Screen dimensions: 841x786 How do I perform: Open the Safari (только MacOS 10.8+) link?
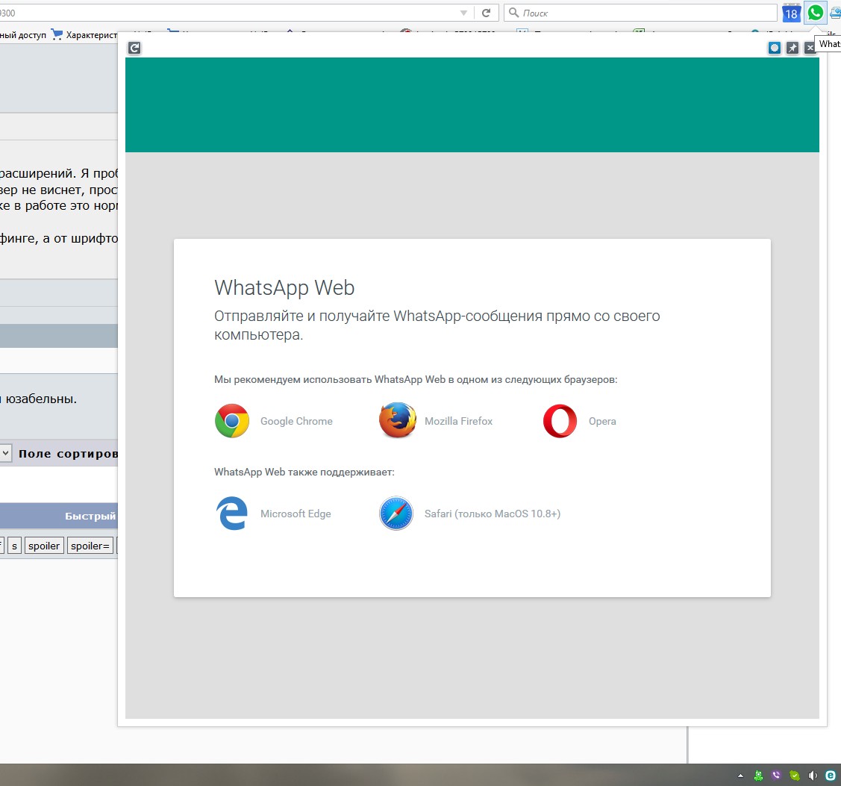tap(493, 514)
